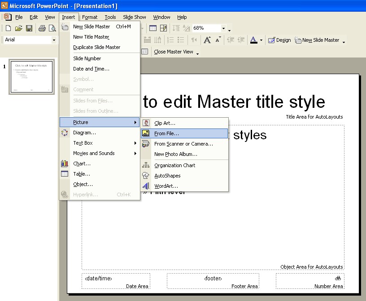The height and width of the screenshot is (301, 366).
Task: Choose New Slide Master in the Insert menu
Action: 100,27
